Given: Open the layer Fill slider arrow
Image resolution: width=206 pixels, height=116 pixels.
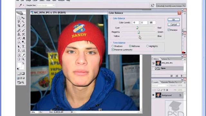Looking at the screenshot, I should [184, 90].
